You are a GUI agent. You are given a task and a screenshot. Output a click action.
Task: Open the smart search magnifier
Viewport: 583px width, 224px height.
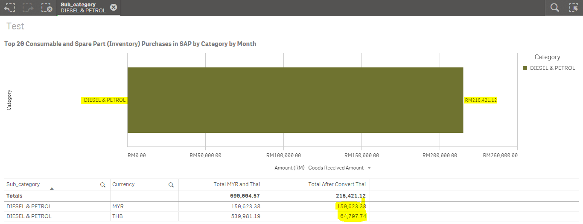[x=554, y=7]
